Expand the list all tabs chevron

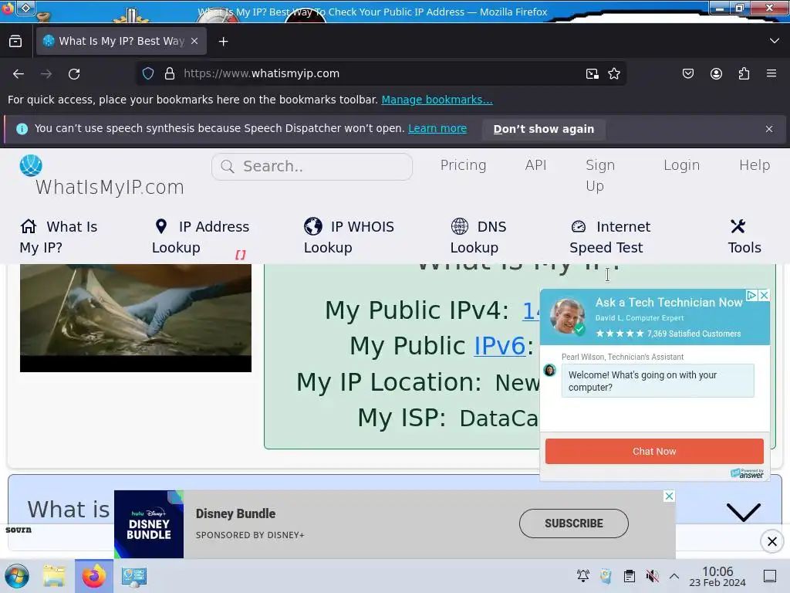coord(775,41)
